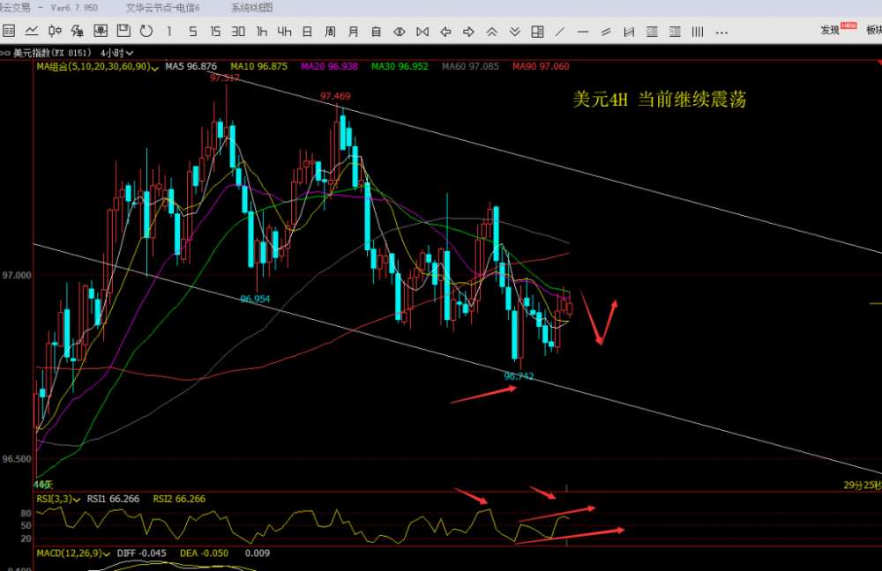Click the MA5 96.876 value label

(x=191, y=66)
